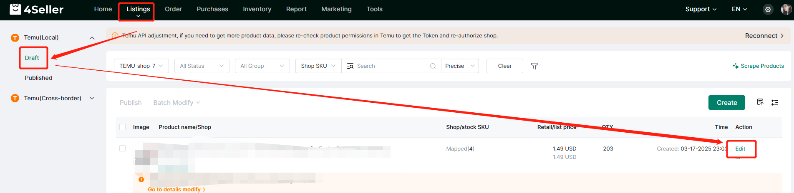Open the Listings menu
This screenshot has height=193, width=794.
pos(138,9)
